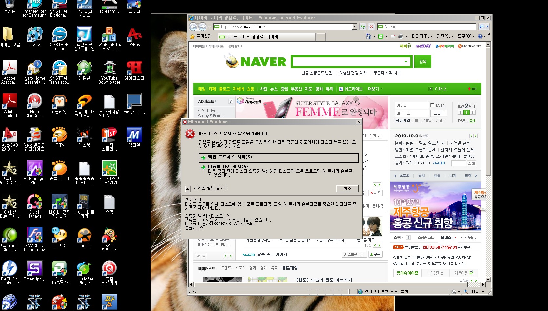Switch to the 핫이슈아이템 tab
This screenshot has width=548, height=311.
(x=407, y=273)
